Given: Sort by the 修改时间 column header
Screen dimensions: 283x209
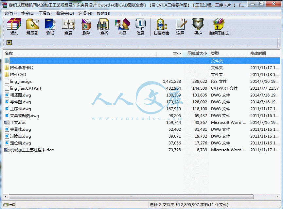Looking at the screenshot, I should coord(264,53).
